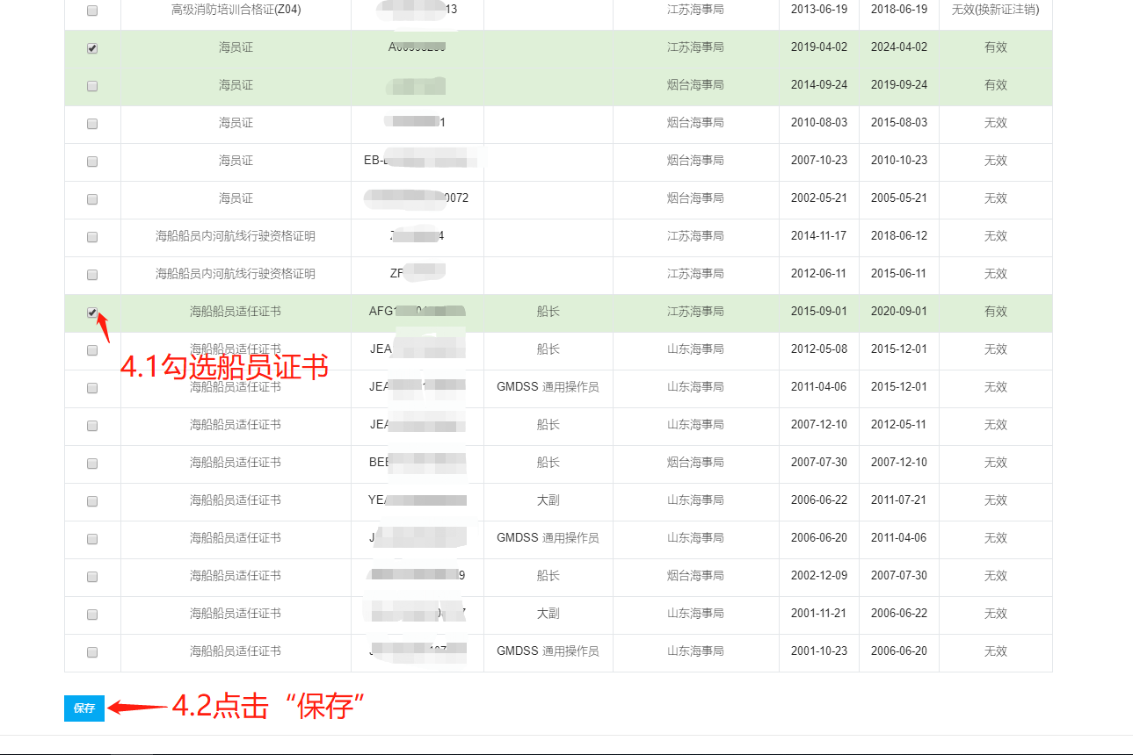Check GMDSS row dated 2006-06-20 to 2011-04-06
This screenshot has width=1133, height=755.
(x=92, y=539)
